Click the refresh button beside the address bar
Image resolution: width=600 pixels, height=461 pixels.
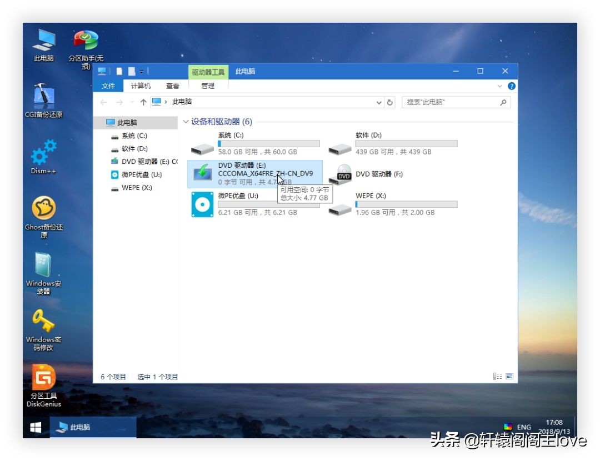point(390,102)
